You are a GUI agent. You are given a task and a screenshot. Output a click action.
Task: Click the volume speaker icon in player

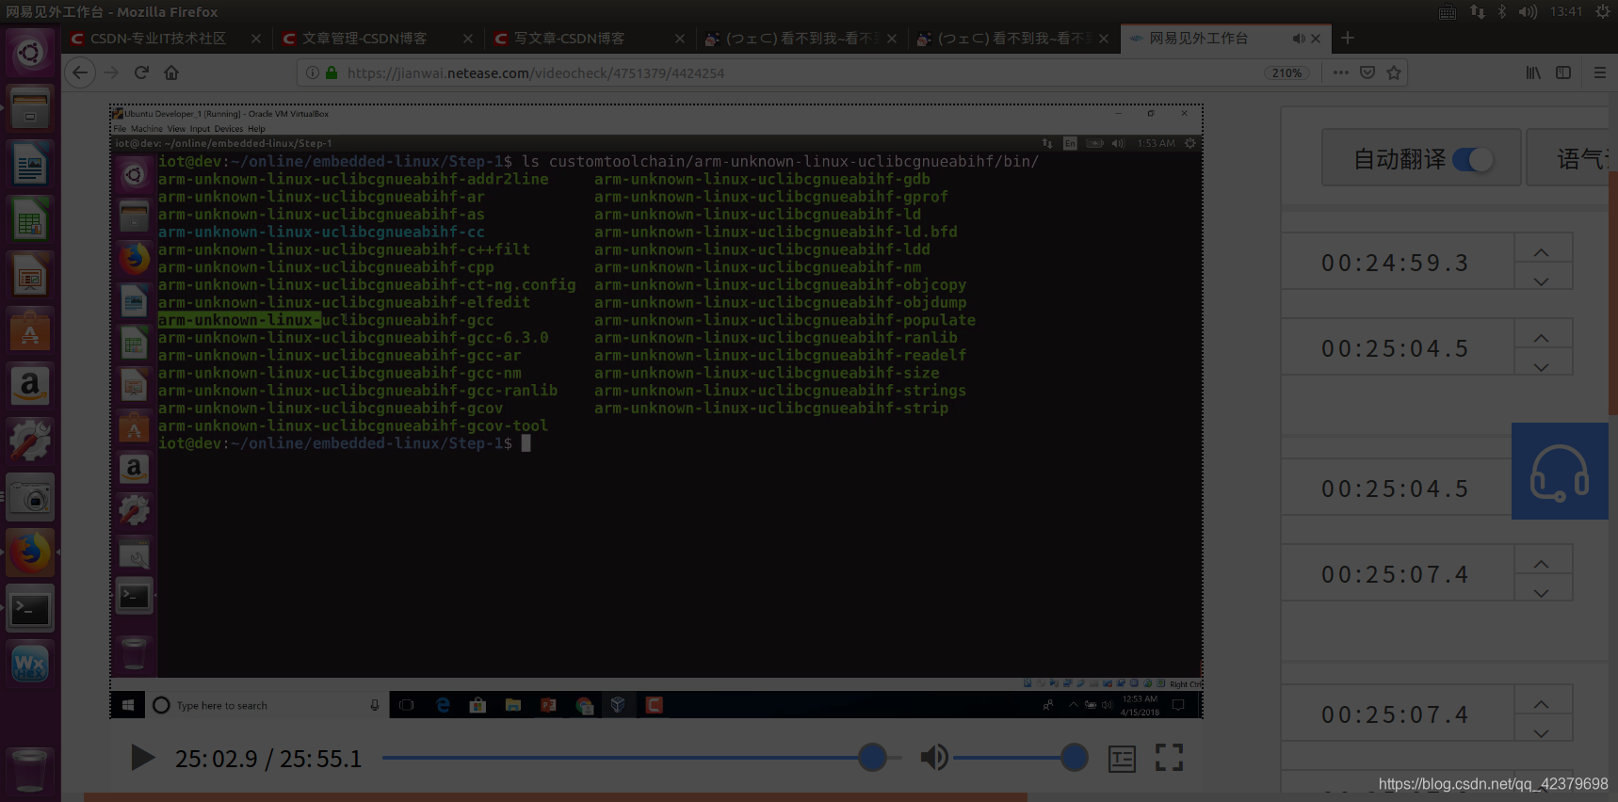pos(934,757)
